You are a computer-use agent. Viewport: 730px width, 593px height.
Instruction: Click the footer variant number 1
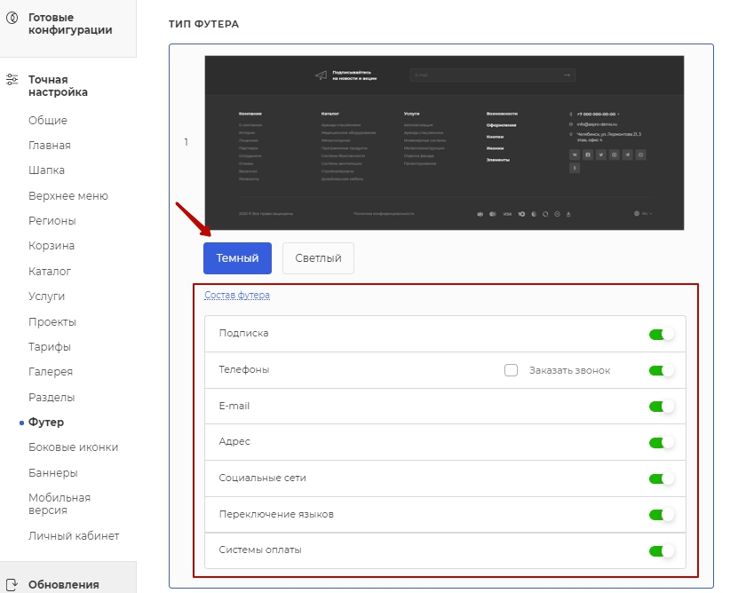(x=186, y=142)
